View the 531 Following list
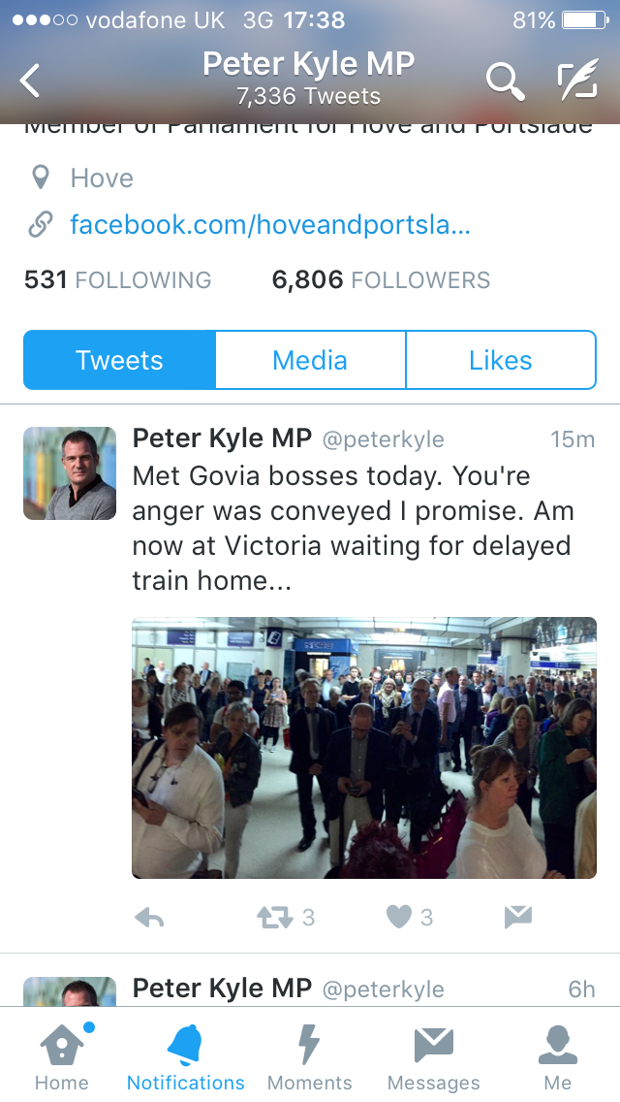 (x=118, y=279)
